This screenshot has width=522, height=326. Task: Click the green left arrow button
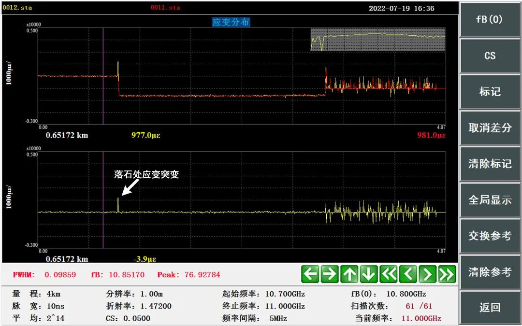coord(310,274)
